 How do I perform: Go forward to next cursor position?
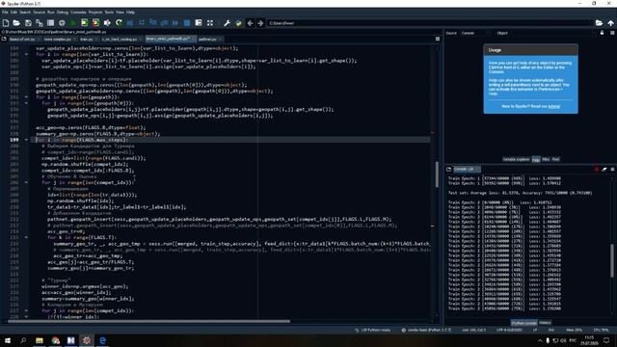(260, 23)
